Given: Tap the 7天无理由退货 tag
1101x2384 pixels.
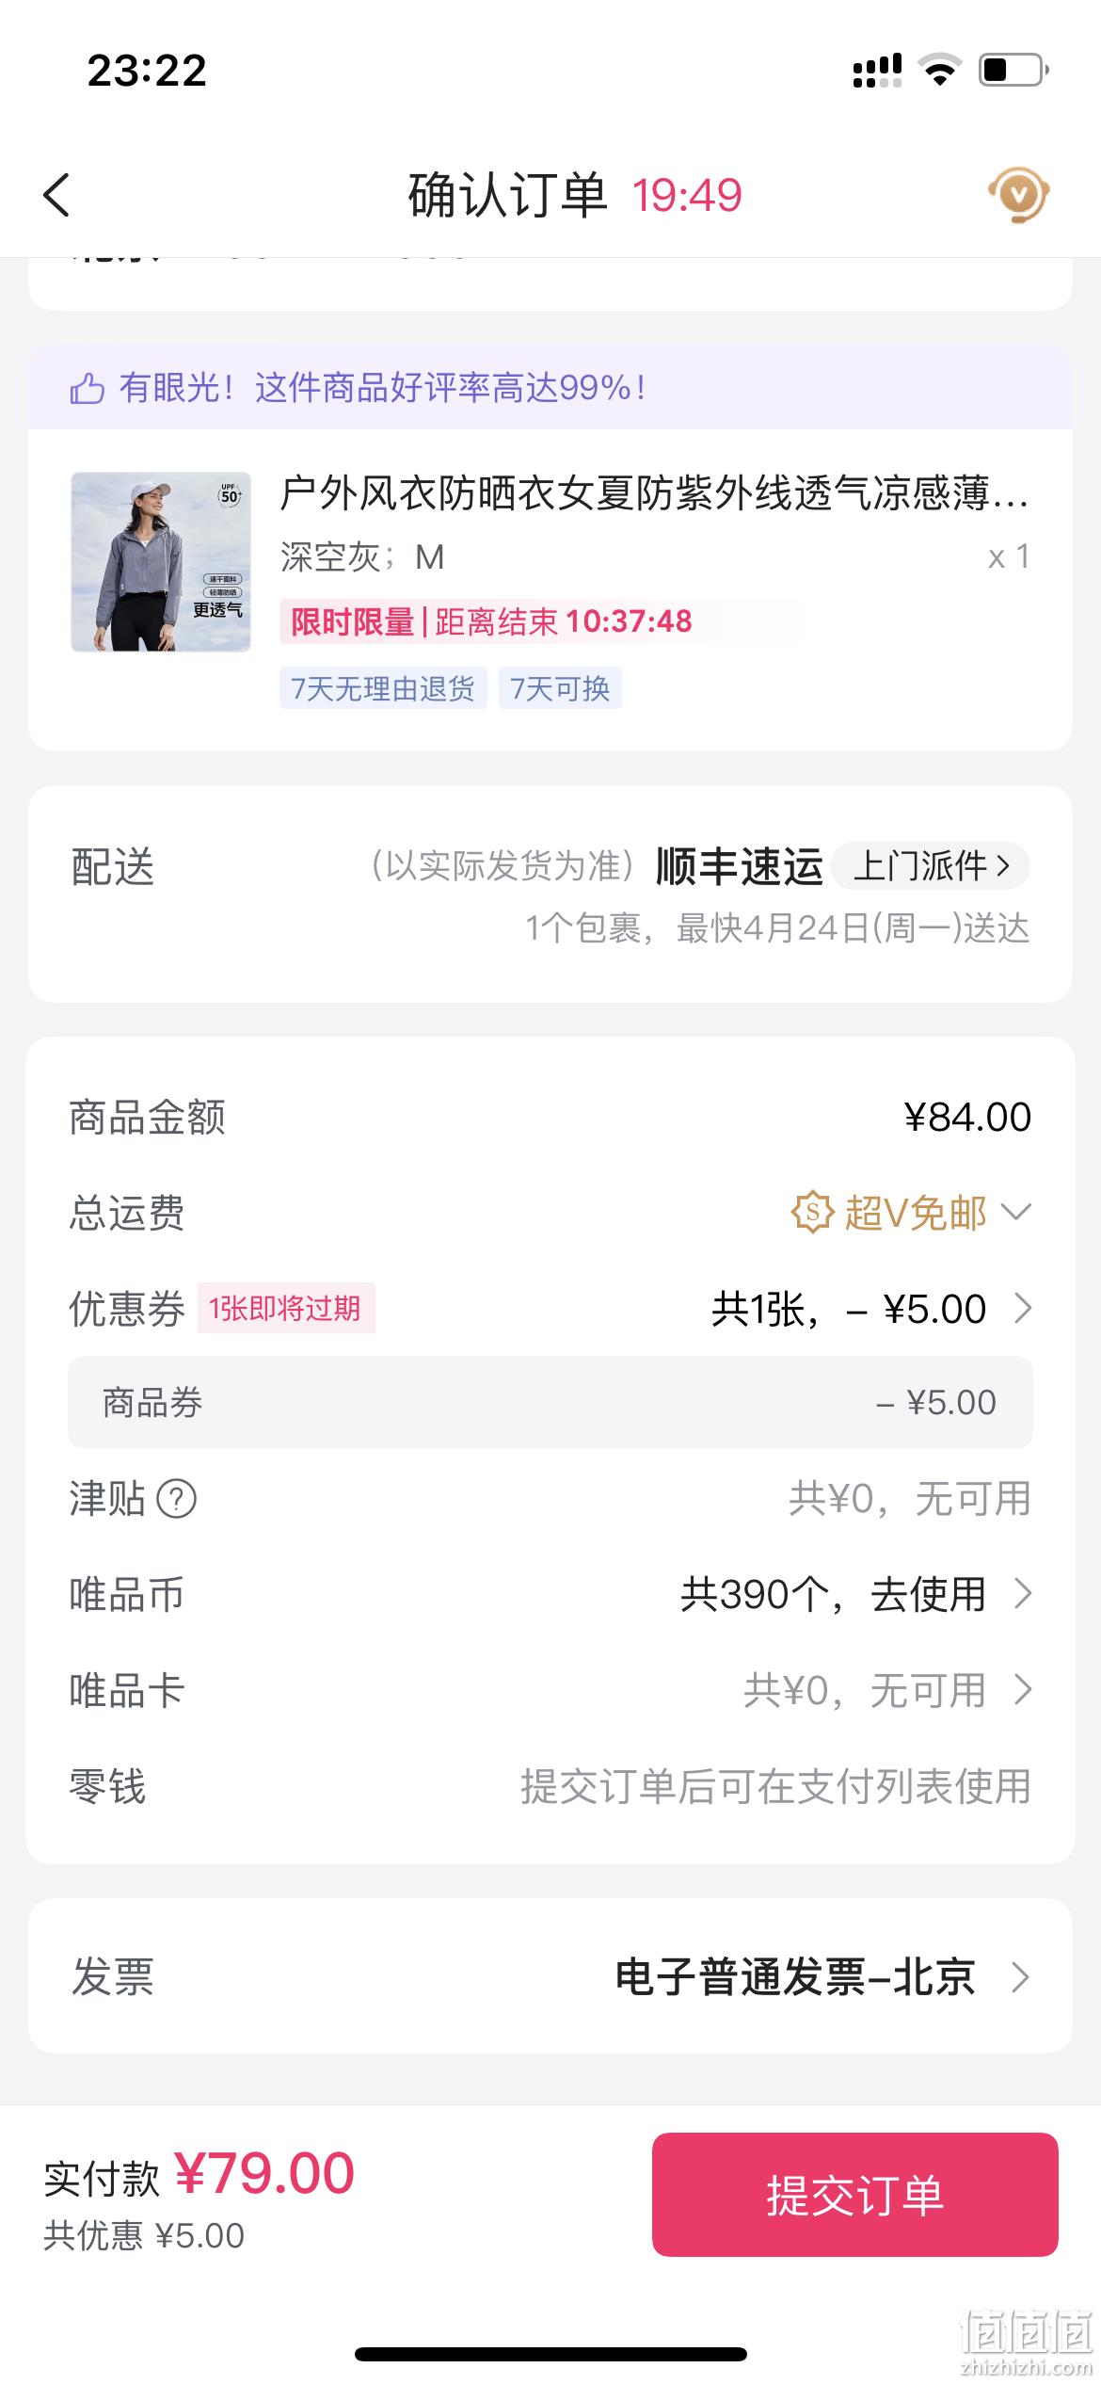Looking at the screenshot, I should tap(383, 688).
